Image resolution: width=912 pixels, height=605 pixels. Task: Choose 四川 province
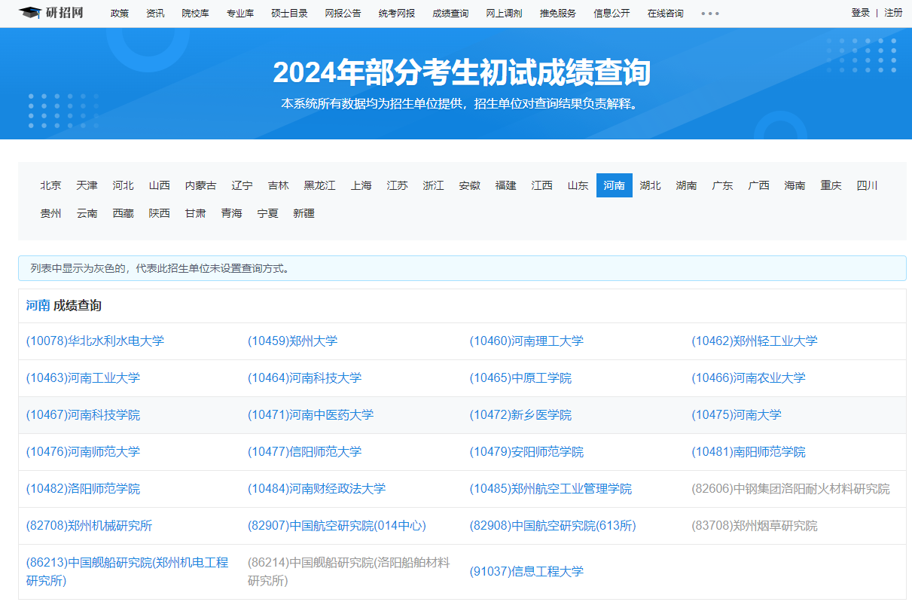868,185
